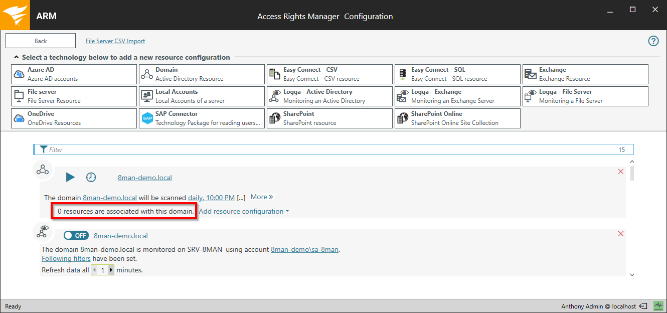
Task: Open File Server CSV Import link
Action: click(x=115, y=41)
